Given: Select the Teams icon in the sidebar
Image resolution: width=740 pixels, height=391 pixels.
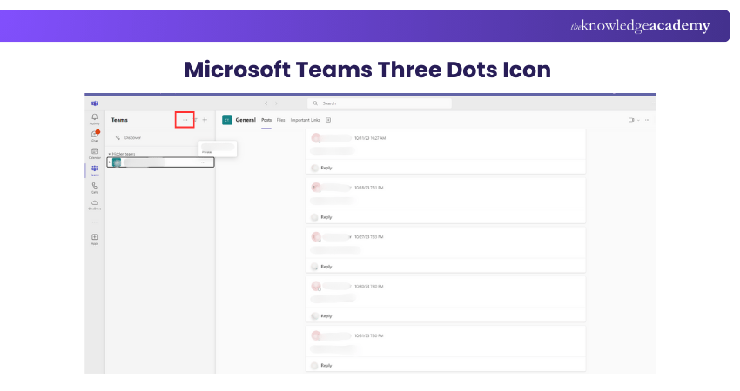Looking at the screenshot, I should [94, 170].
